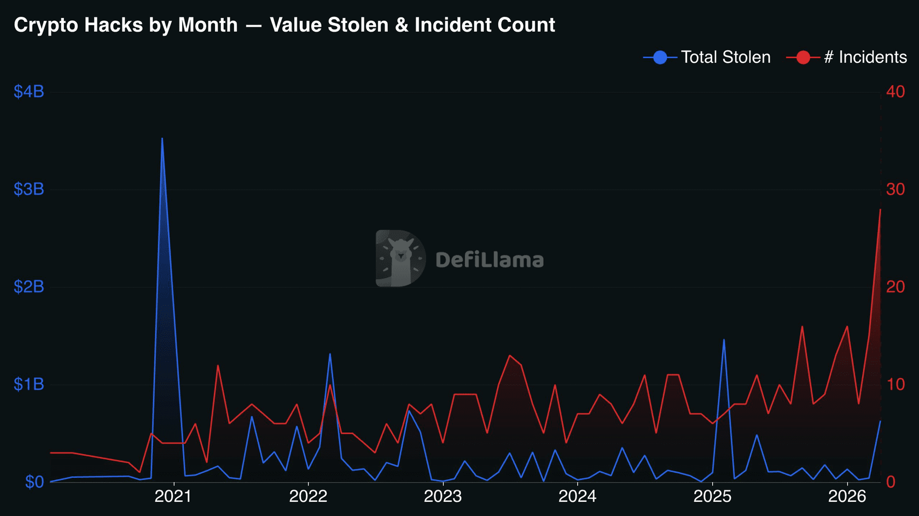Screen dimensions: 919x516
Task: Click the $1B left axis label
Action: point(28,384)
